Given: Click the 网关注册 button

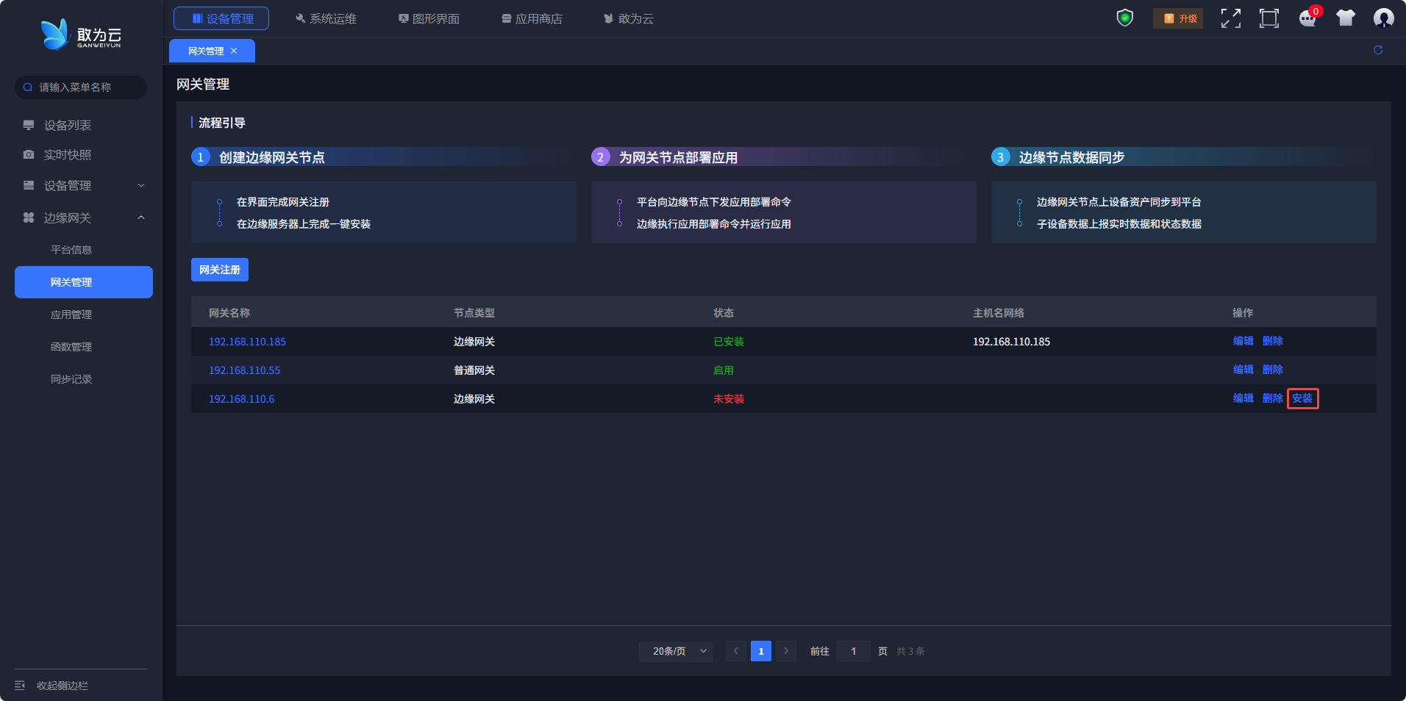Looking at the screenshot, I should (219, 270).
